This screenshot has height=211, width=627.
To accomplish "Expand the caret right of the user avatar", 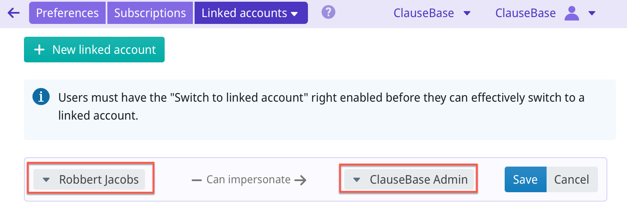I will tap(592, 13).
